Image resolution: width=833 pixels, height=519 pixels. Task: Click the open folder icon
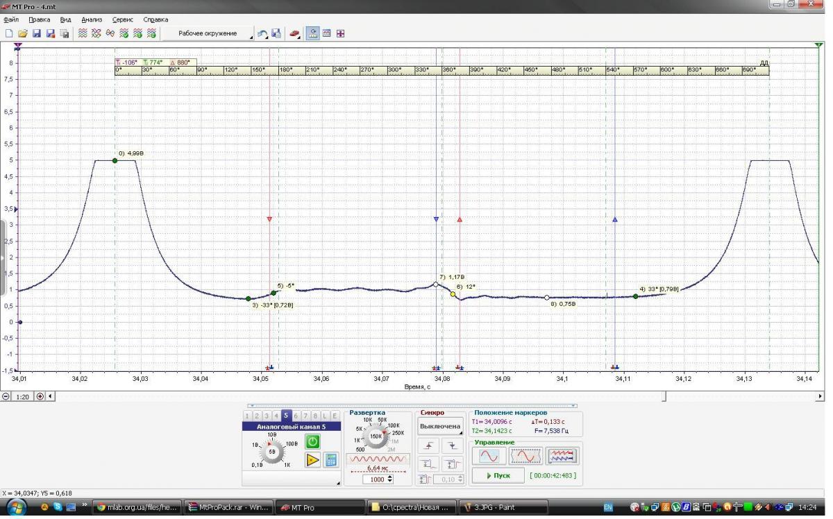pos(22,33)
